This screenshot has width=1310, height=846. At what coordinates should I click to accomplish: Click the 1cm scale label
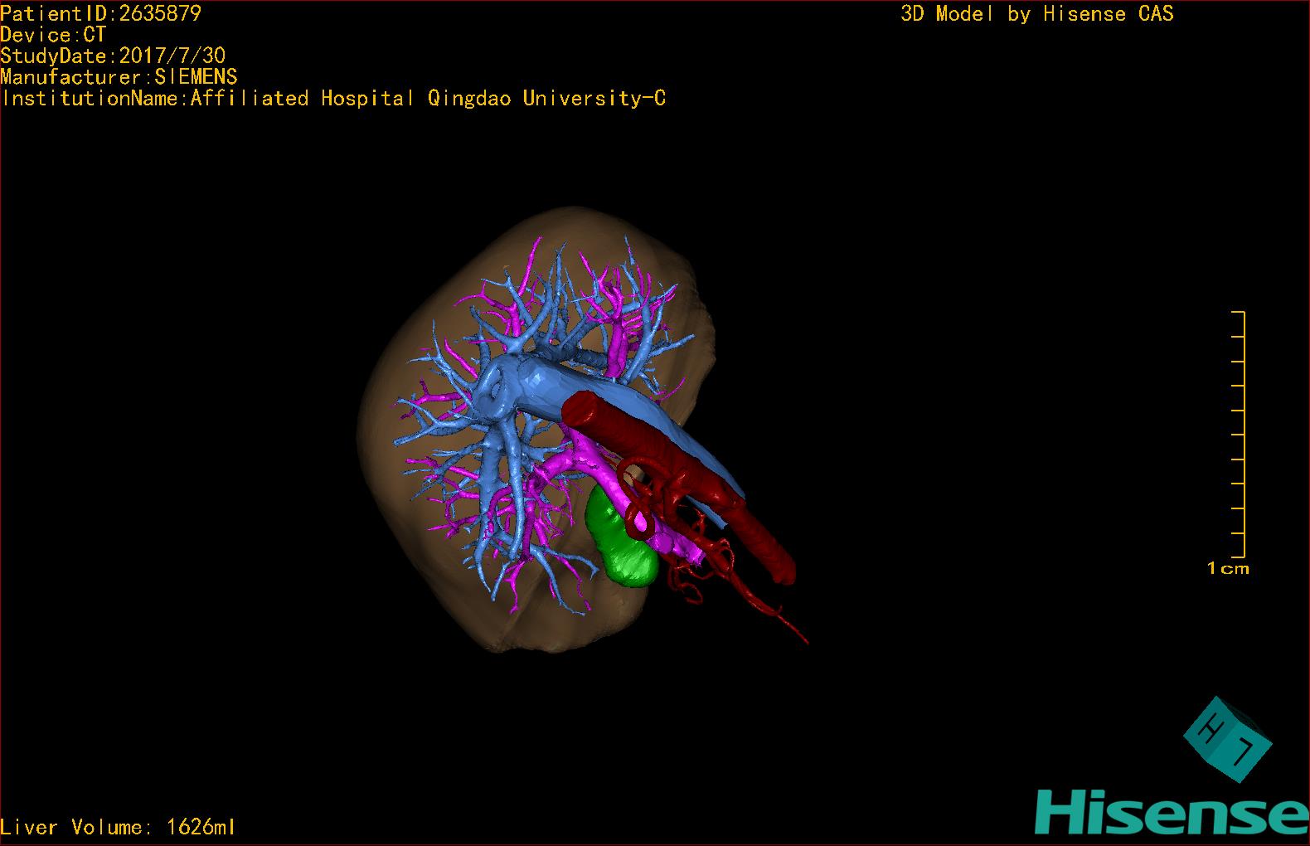coord(1228,568)
